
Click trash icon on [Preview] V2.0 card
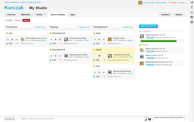(x=61, y=60)
